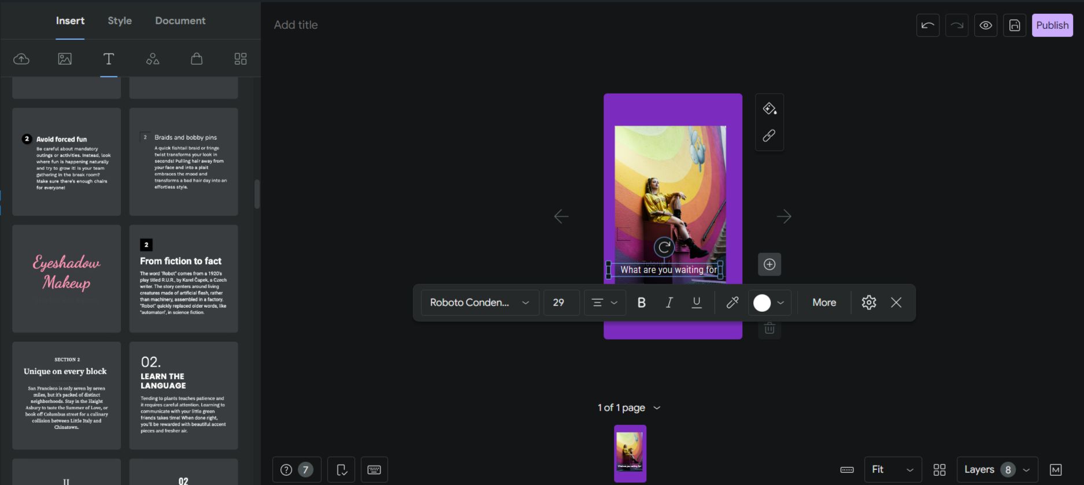This screenshot has height=485, width=1084.
Task: Insert the Eyeshadow Makeup text template
Action: 66,279
